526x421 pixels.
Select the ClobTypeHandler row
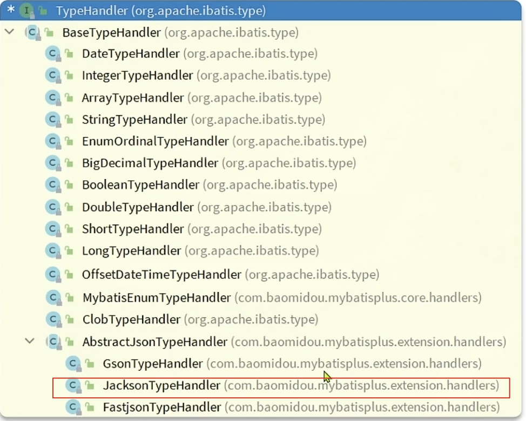point(261,320)
